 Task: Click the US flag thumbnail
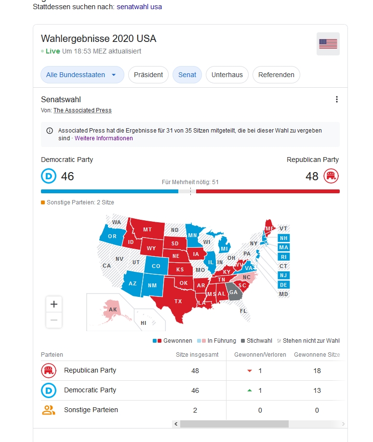point(328,44)
